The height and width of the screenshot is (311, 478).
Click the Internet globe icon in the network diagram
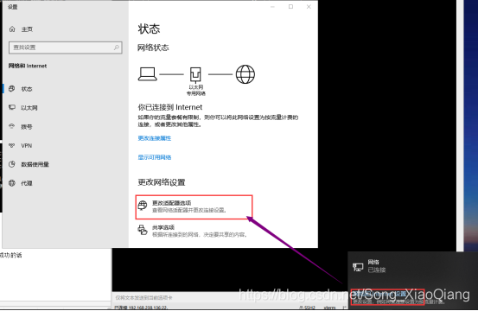pos(245,74)
